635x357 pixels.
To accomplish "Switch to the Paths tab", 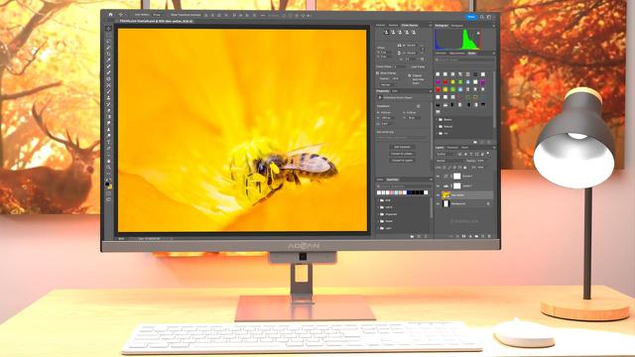I will pos(465,148).
